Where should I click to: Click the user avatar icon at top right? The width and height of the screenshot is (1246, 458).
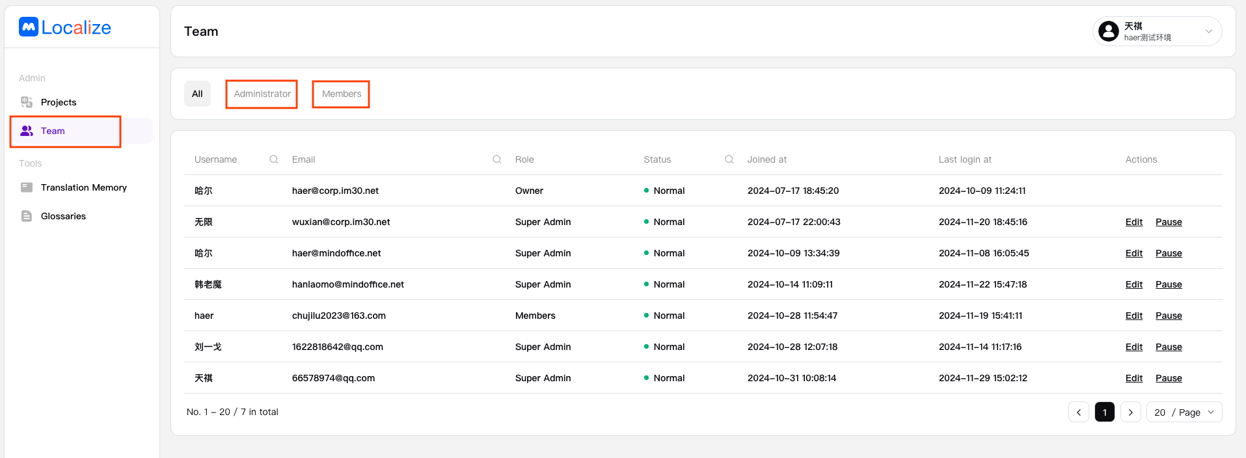(x=1109, y=31)
